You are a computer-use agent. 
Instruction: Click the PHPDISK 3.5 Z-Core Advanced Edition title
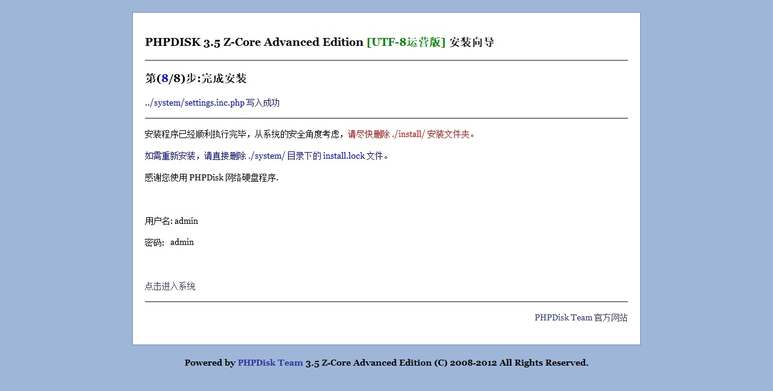click(254, 42)
